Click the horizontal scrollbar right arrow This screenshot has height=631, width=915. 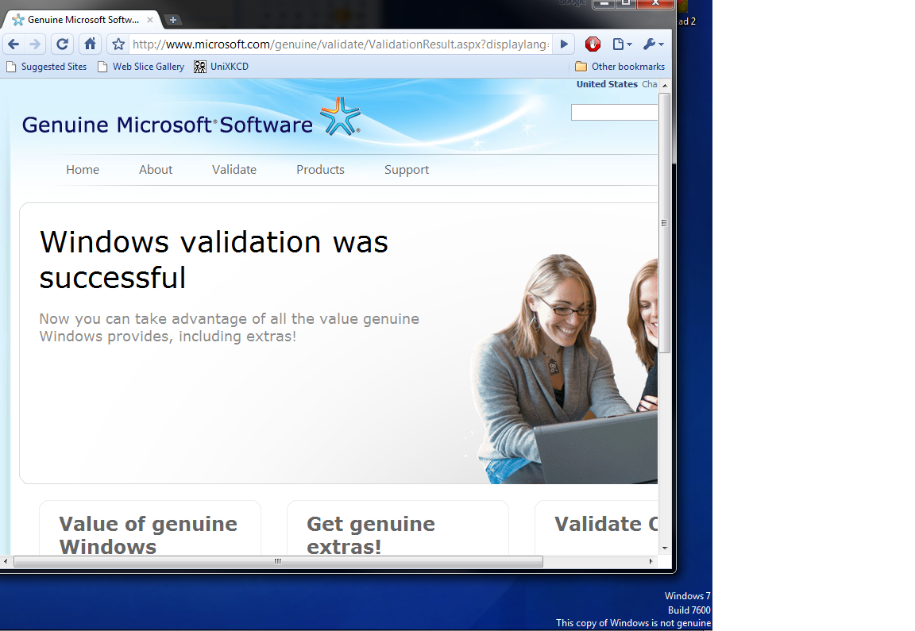651,562
